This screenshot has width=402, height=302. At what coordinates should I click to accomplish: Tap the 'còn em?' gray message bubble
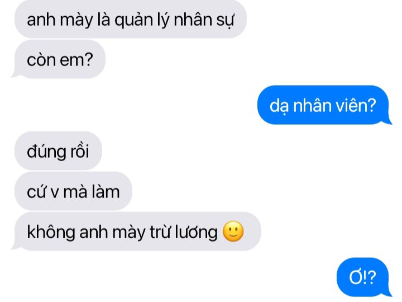[x=60, y=59]
